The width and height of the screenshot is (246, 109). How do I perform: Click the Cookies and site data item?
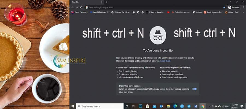[x=128, y=74]
